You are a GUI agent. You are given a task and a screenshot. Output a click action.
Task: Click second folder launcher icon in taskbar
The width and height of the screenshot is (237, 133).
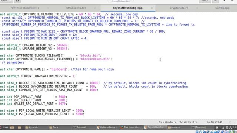point(19,127)
